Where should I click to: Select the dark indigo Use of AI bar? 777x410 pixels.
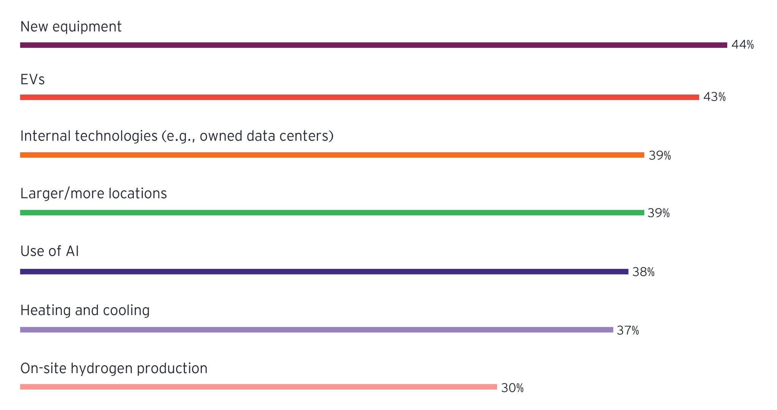point(324,271)
